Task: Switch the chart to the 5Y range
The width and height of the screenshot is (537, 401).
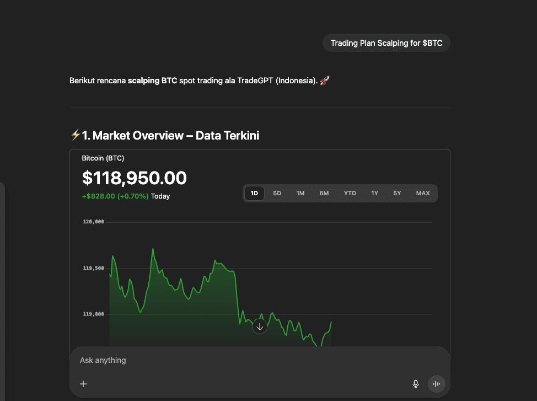Action: point(398,193)
